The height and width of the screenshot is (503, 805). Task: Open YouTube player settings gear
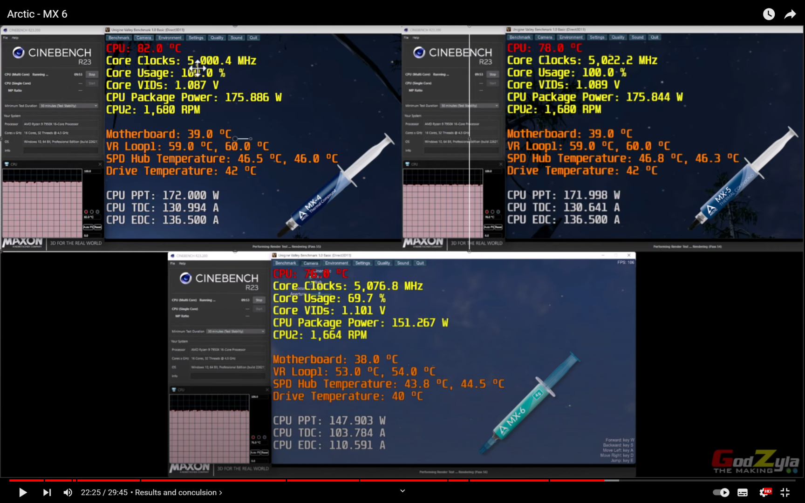(764, 492)
